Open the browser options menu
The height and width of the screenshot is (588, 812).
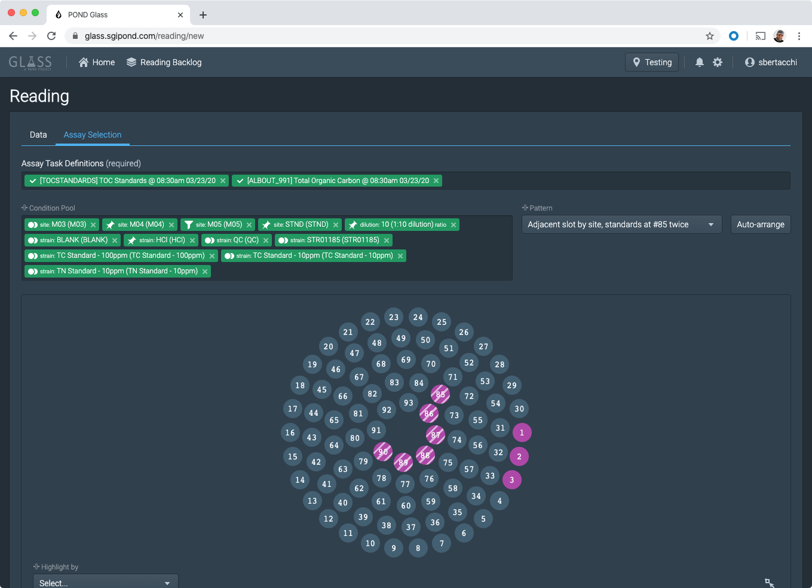pyautogui.click(x=799, y=36)
